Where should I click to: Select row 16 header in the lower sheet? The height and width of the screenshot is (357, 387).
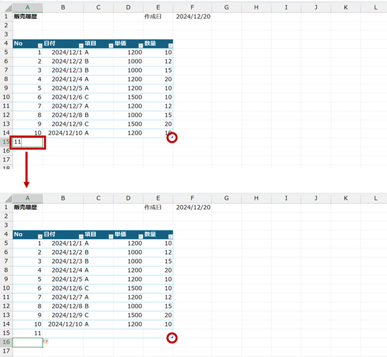click(x=6, y=343)
